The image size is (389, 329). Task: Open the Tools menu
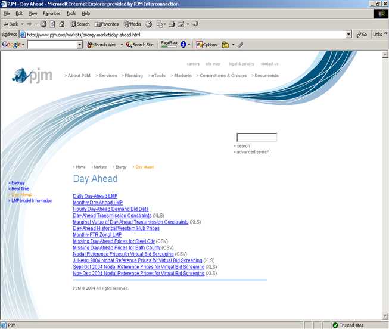(x=71, y=13)
